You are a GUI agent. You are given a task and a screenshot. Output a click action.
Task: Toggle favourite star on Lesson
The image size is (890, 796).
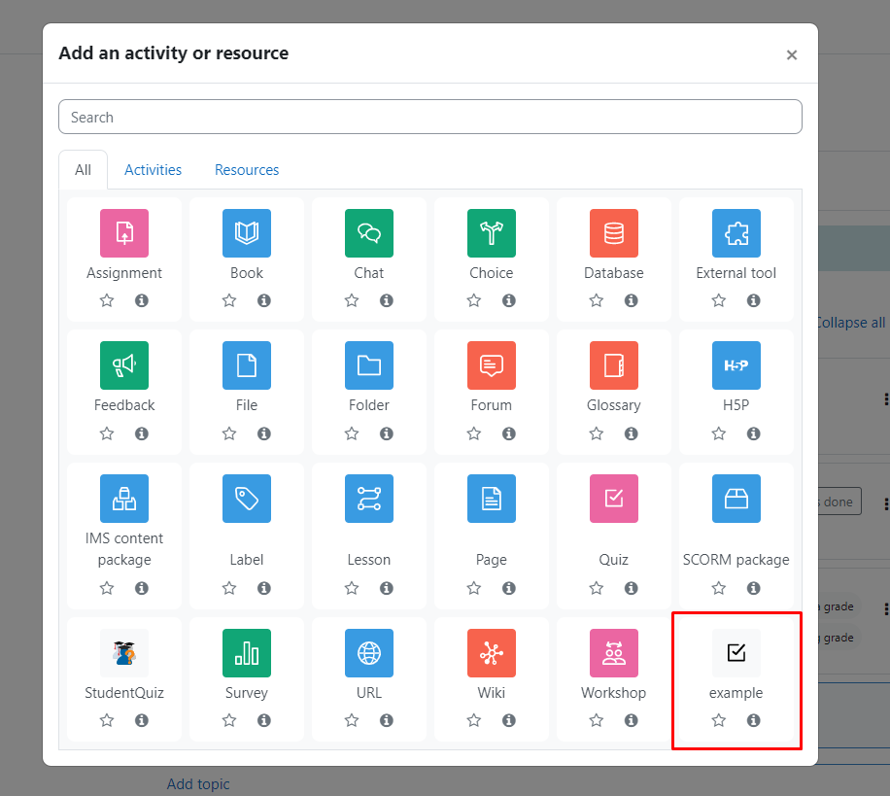(352, 588)
